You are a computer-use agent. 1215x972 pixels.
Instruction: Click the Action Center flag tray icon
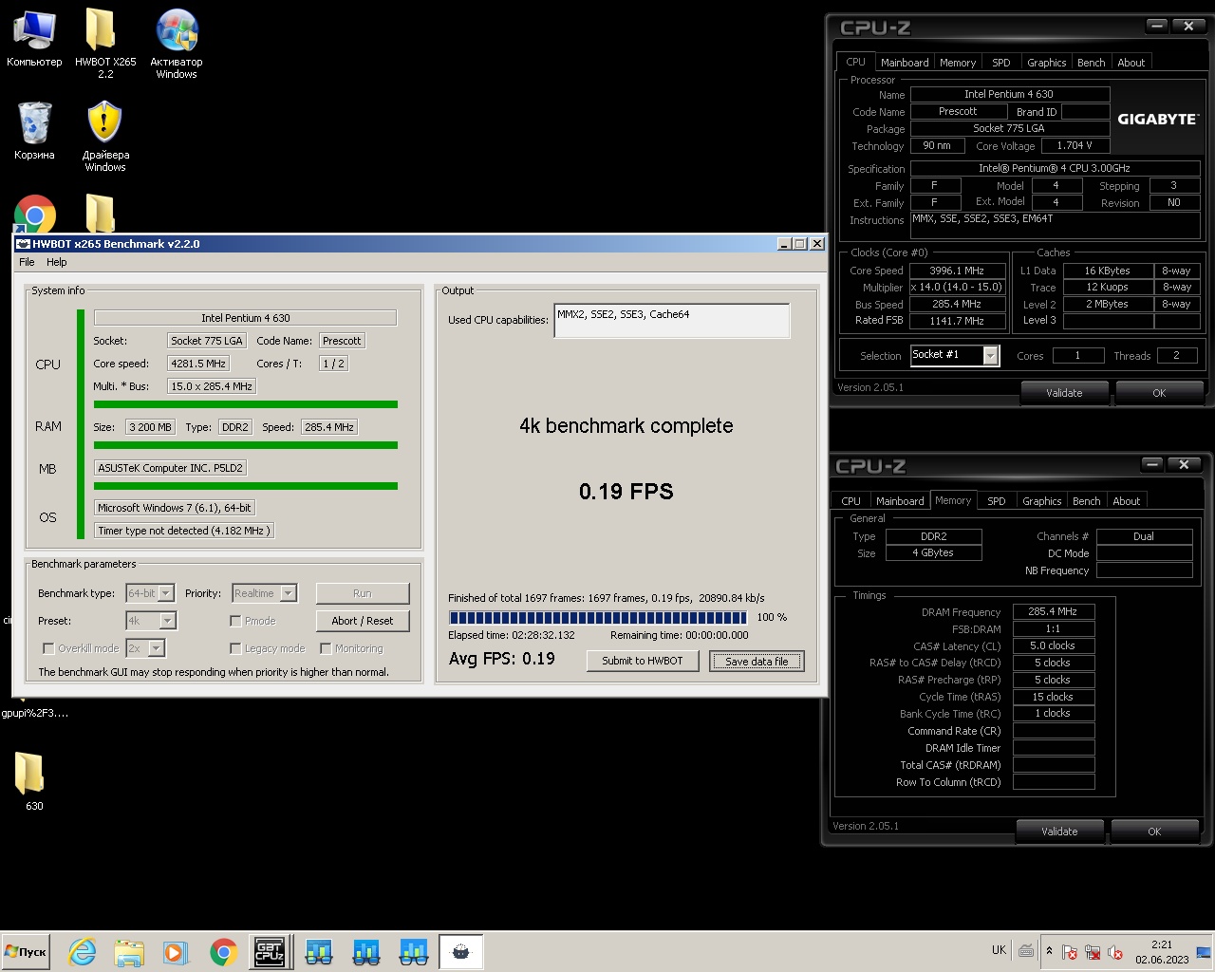(1070, 952)
